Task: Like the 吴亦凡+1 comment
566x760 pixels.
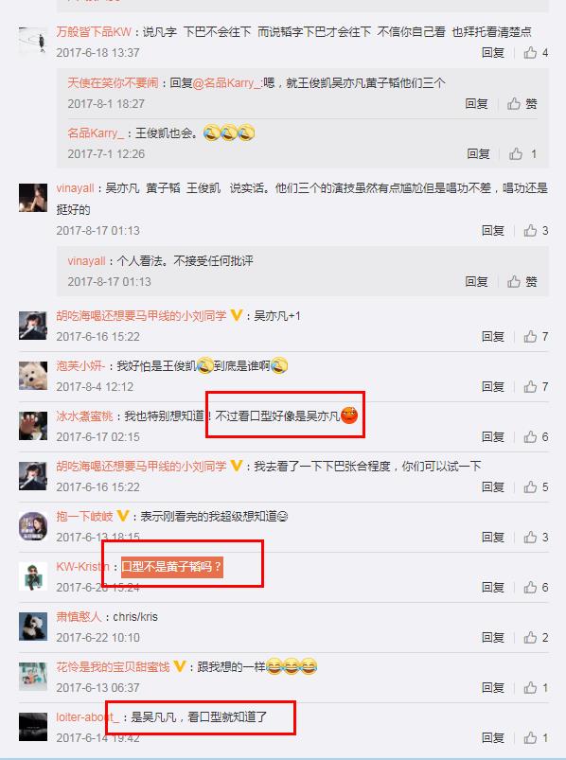Action: 536,336
